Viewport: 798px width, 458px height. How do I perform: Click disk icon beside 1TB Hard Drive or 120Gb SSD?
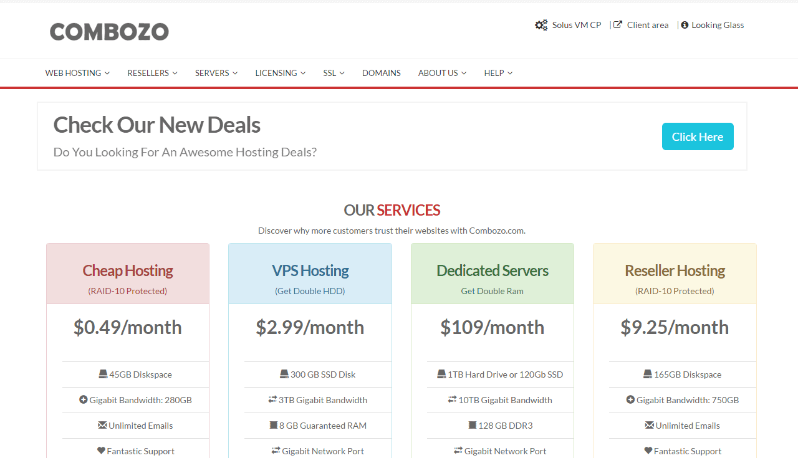[x=441, y=375]
